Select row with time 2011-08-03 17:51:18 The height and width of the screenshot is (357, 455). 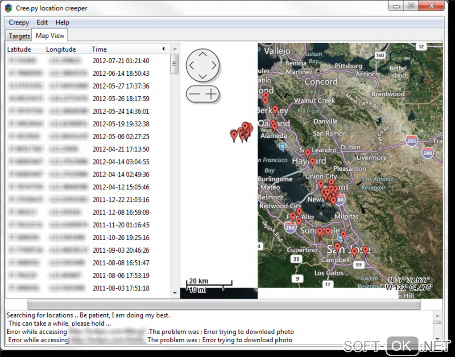click(x=88, y=288)
